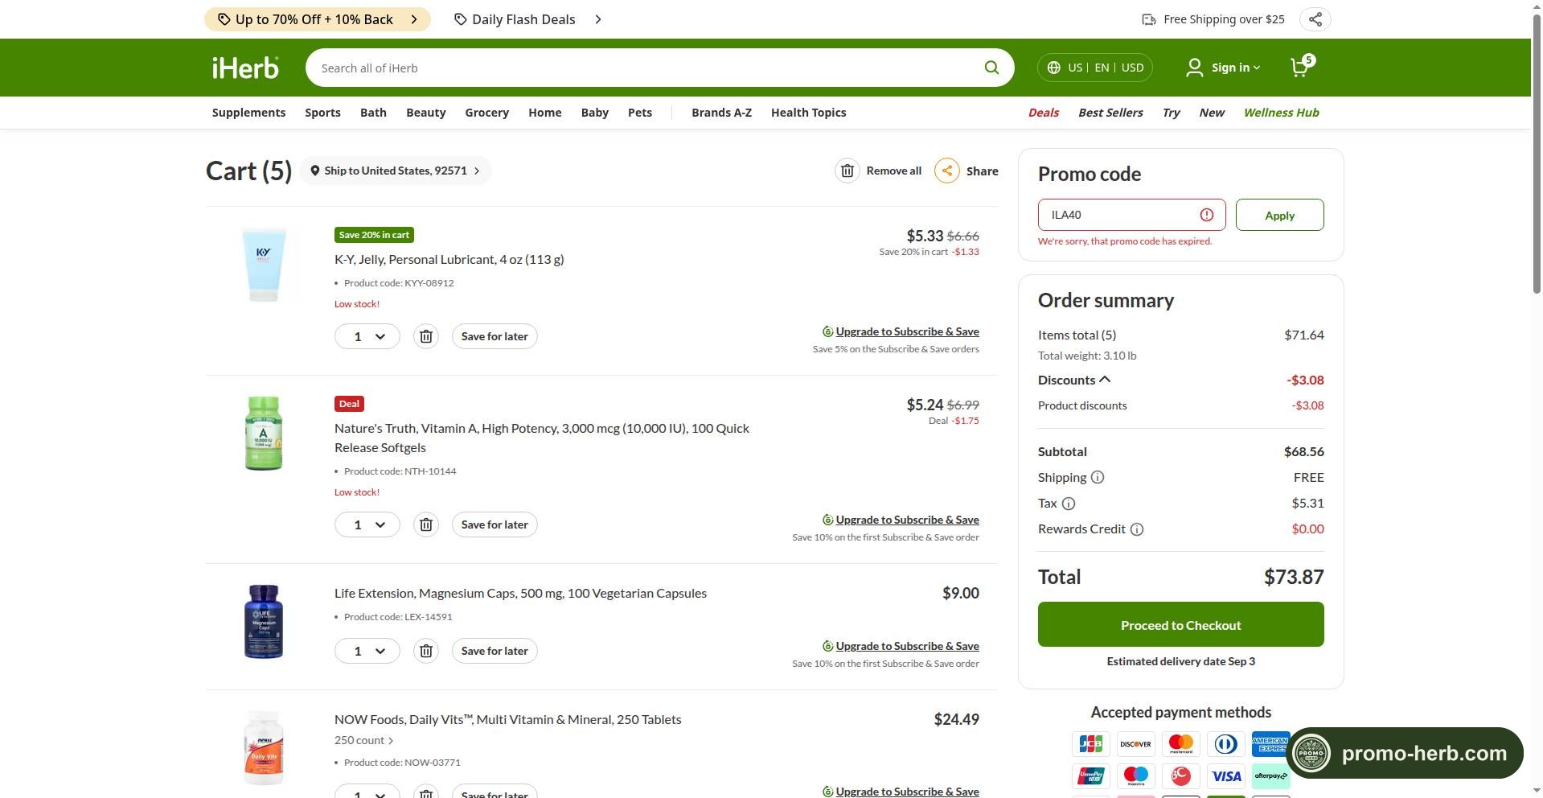Open the Sports menu
This screenshot has height=798, width=1543.
click(x=322, y=113)
